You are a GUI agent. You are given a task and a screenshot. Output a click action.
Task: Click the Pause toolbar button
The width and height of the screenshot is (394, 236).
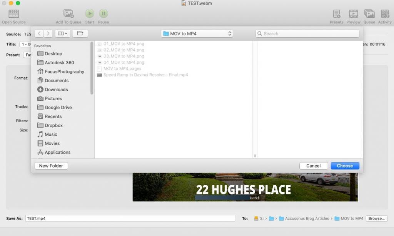point(103,13)
